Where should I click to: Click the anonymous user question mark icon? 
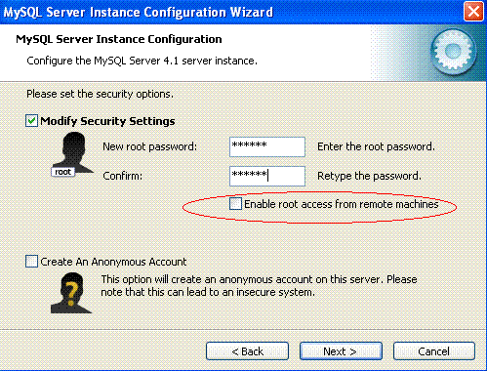(71, 293)
